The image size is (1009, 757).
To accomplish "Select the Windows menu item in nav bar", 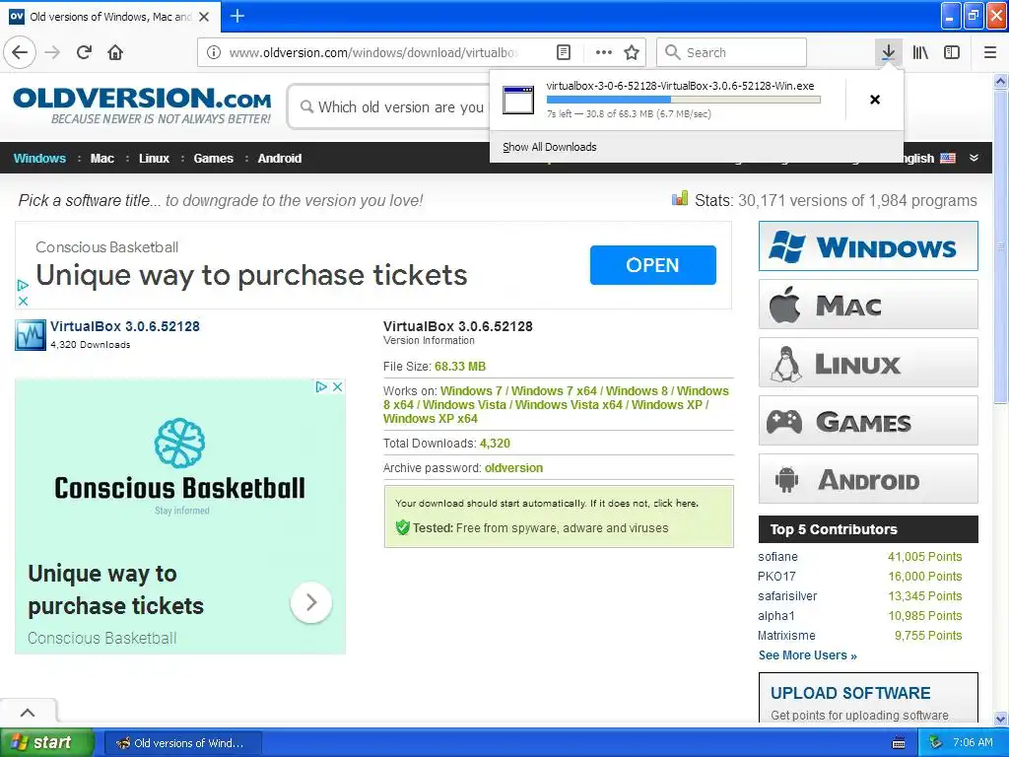I will coord(39,159).
